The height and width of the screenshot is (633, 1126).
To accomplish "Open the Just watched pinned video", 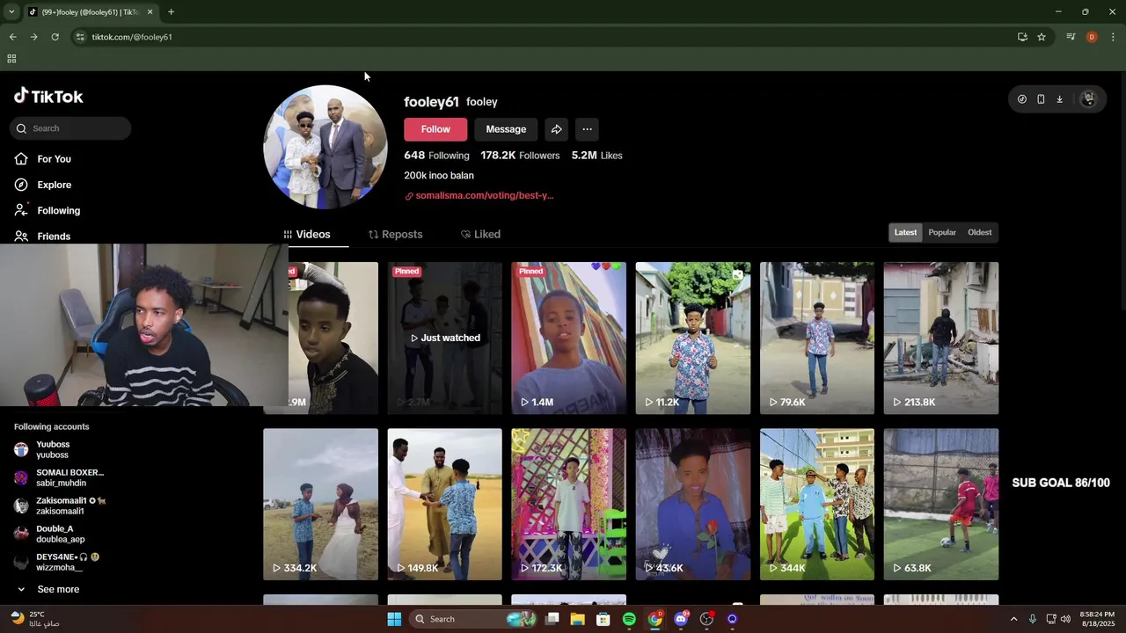I will click(x=444, y=338).
